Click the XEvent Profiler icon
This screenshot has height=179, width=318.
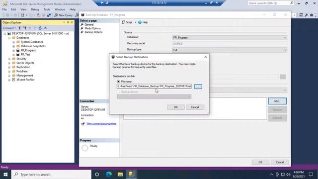click(x=13, y=80)
